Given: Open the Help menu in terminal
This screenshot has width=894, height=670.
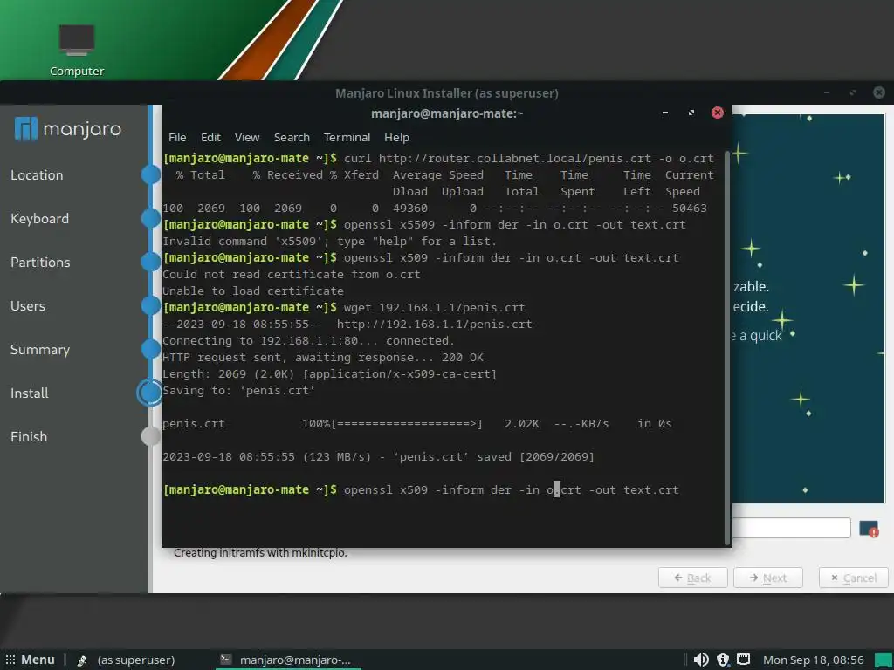Looking at the screenshot, I should 396,137.
